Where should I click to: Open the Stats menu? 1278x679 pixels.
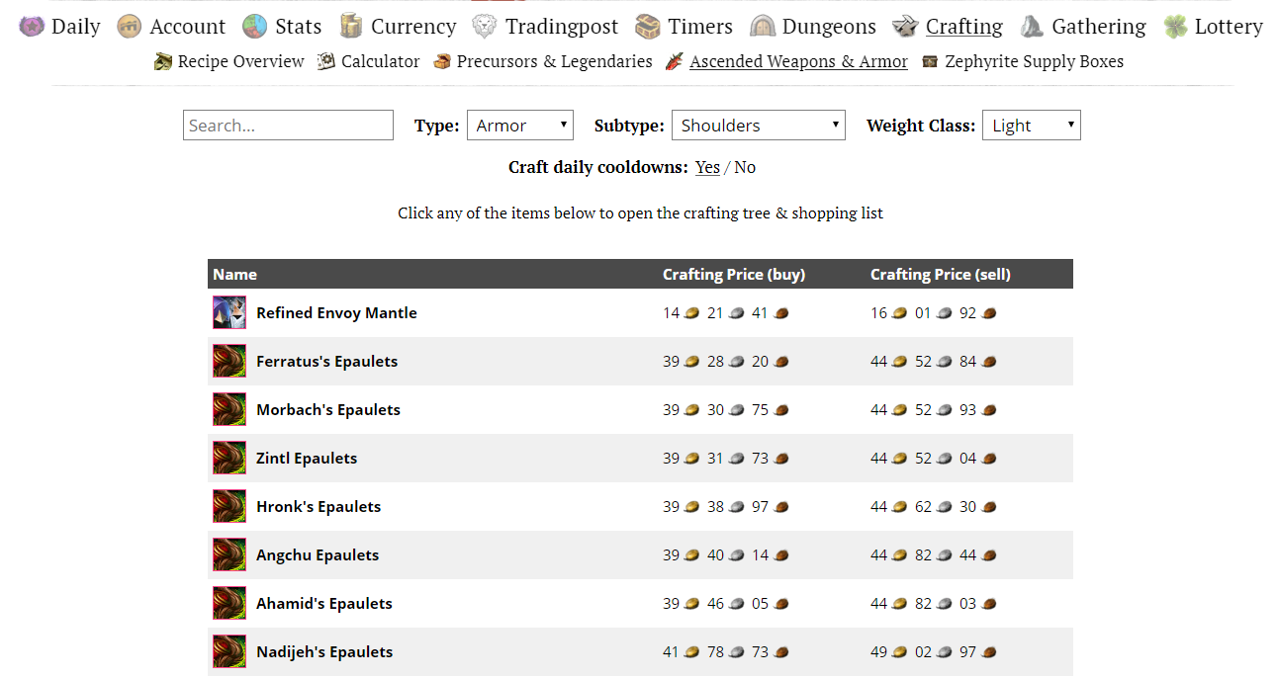[299, 27]
